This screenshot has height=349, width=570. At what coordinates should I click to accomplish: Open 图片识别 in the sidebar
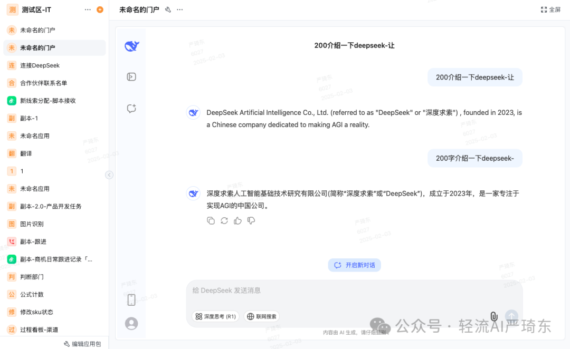pyautogui.click(x=54, y=224)
